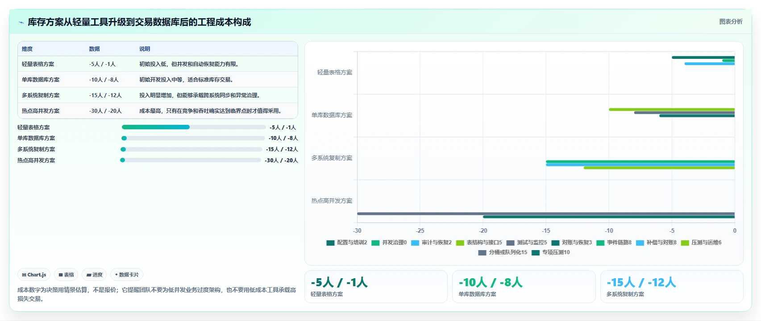Click the title icon before 库存方案从轻量工具
Screen dimensions: 761x321
pyautogui.click(x=21, y=22)
